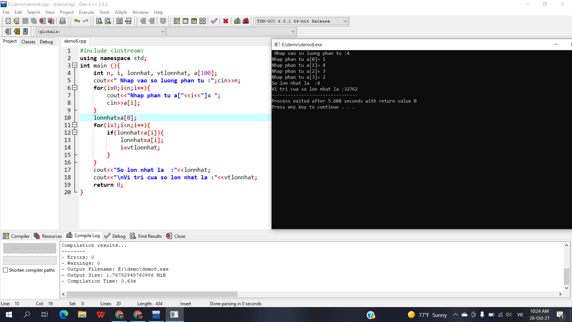Open the Window menu

point(140,12)
